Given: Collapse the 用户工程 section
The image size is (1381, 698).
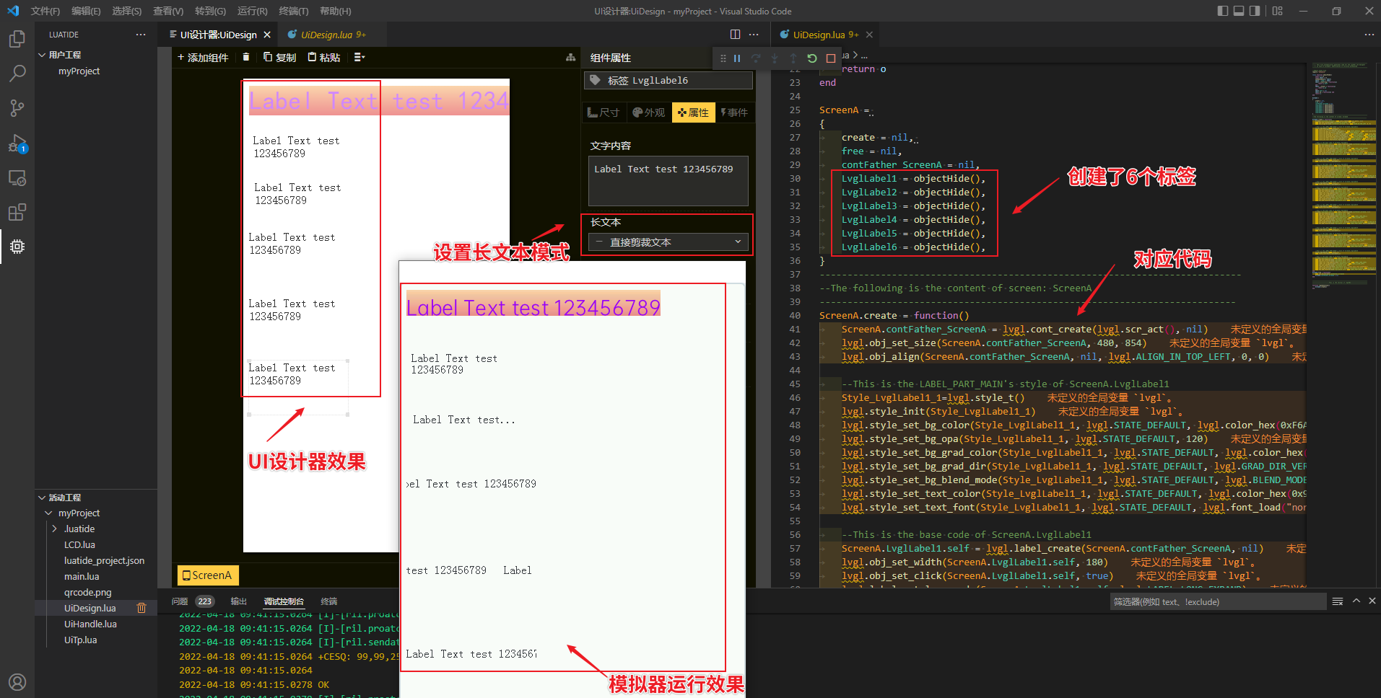Looking at the screenshot, I should (42, 55).
